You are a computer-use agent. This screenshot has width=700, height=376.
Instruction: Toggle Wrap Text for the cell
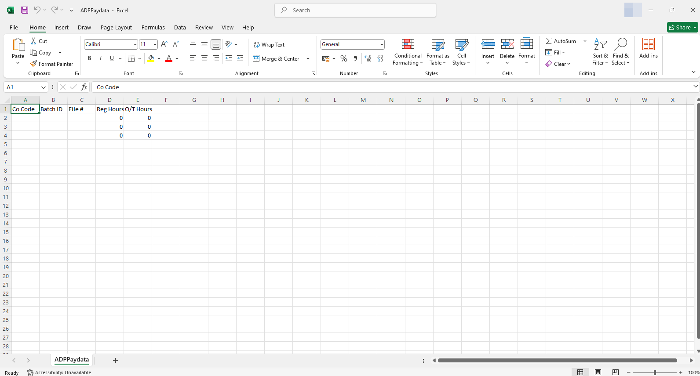(269, 44)
